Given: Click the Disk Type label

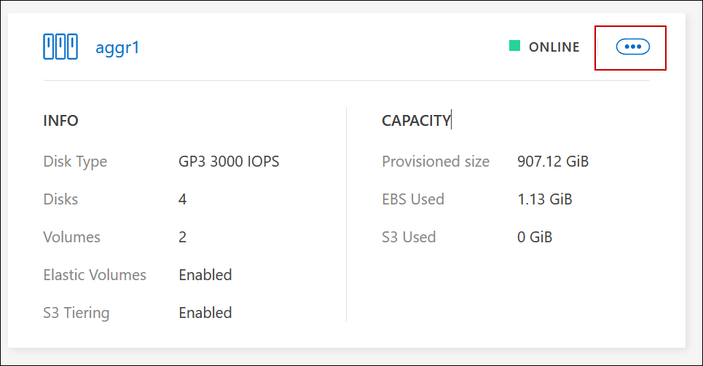Looking at the screenshot, I should (x=75, y=161).
